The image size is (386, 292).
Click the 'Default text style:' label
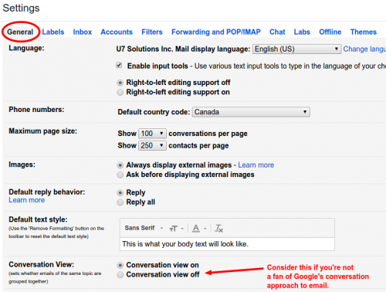[38, 219]
